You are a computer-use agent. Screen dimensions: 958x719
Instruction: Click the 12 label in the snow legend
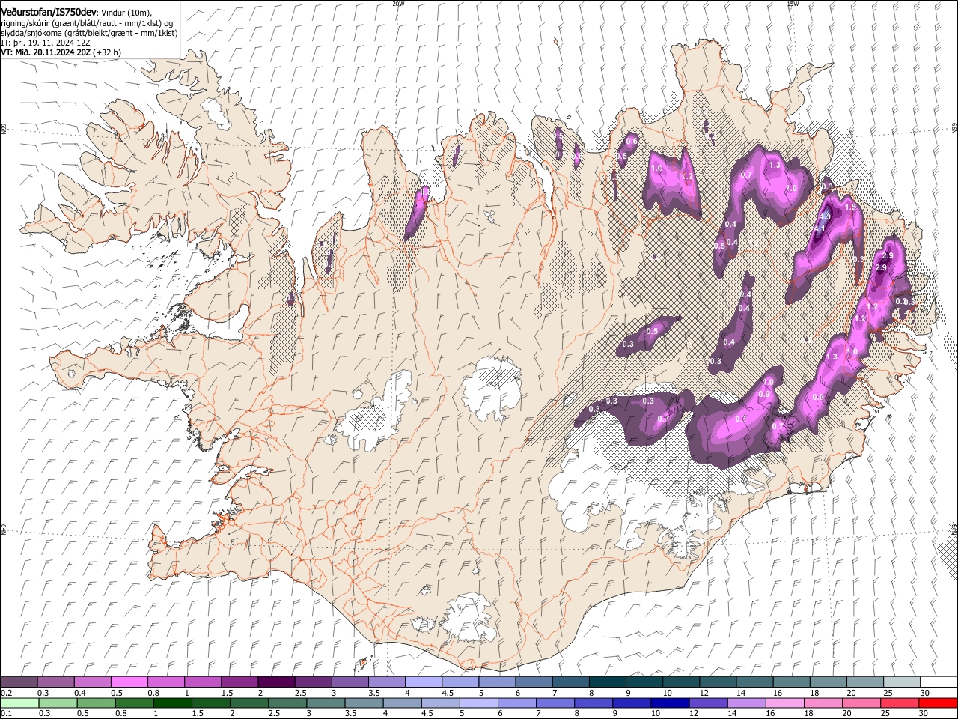point(704,693)
